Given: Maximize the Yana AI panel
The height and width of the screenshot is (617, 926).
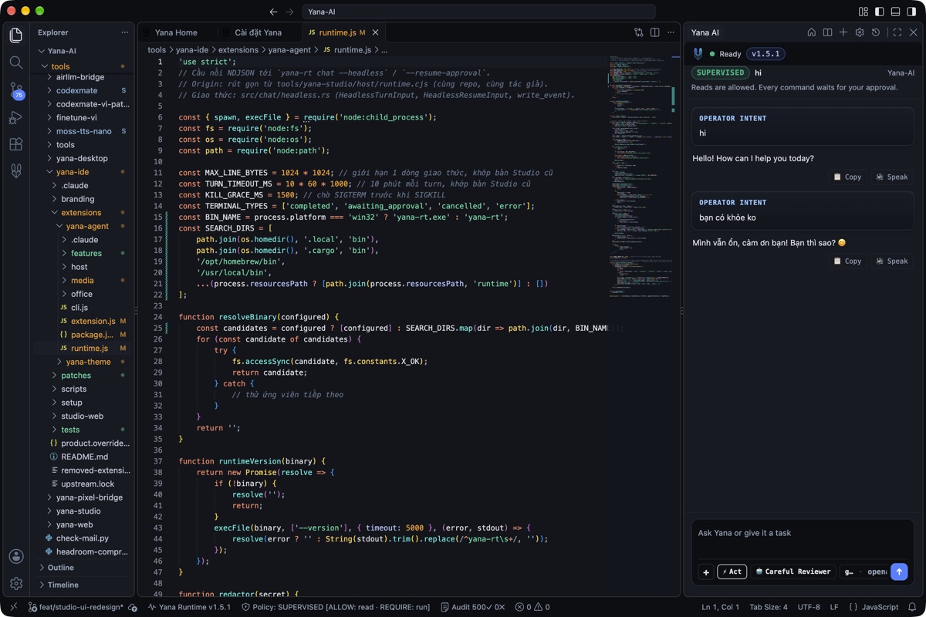Looking at the screenshot, I should coord(897,32).
